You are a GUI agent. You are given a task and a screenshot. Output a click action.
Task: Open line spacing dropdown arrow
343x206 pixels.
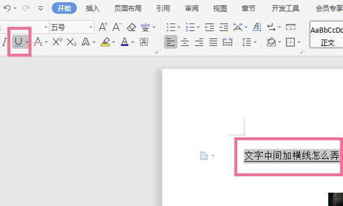tap(255, 42)
